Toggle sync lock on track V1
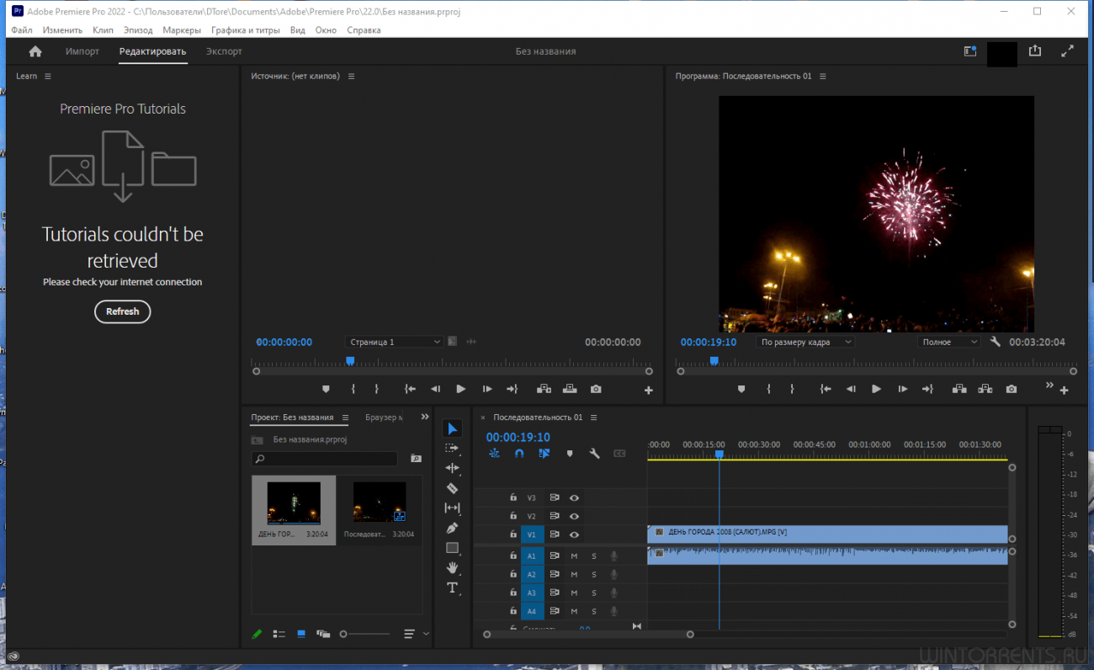Image resolution: width=1094 pixels, height=670 pixels. tap(555, 534)
